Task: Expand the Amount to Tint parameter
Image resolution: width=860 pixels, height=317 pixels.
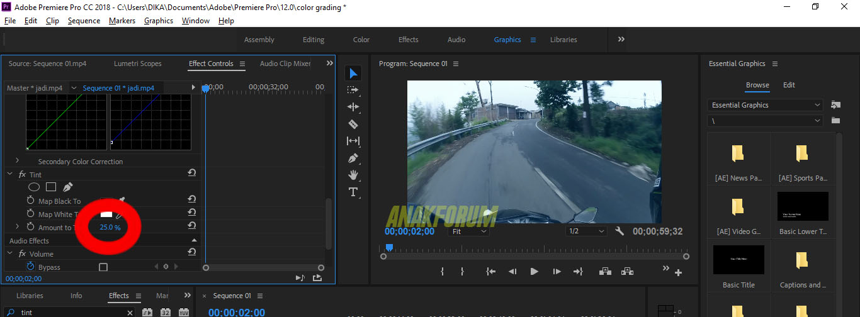Action: (x=18, y=226)
